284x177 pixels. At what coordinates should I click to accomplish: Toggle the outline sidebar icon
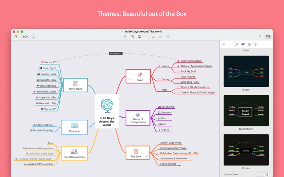tap(16, 37)
